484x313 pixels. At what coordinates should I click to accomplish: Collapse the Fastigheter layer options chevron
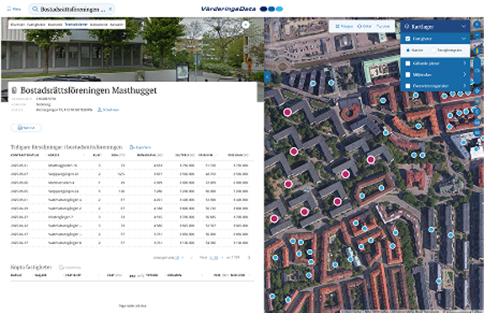pos(463,39)
